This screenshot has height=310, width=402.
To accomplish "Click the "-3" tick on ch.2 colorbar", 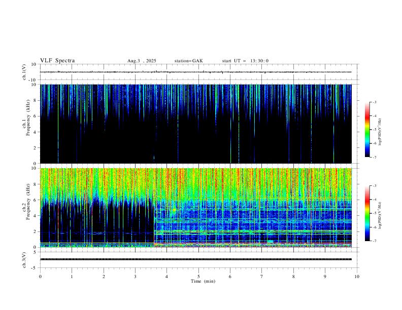I will pyautogui.click(x=374, y=186).
